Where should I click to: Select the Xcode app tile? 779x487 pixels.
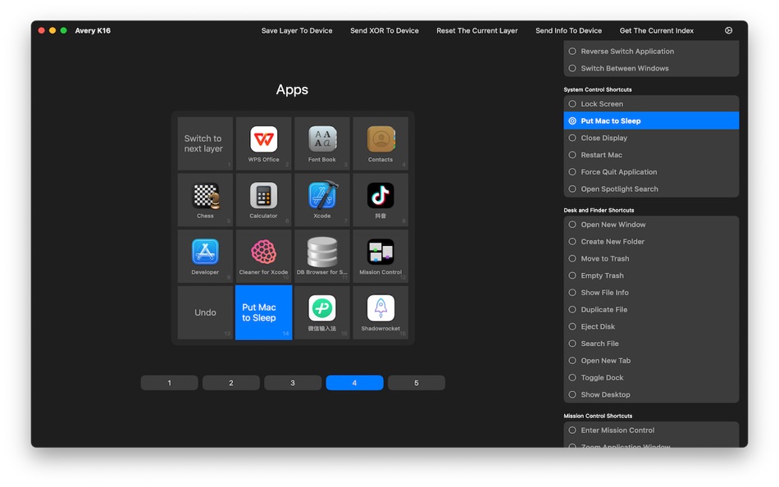pos(322,200)
